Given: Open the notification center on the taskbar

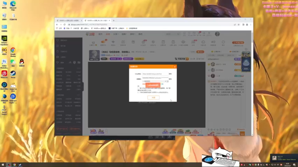Looking at the screenshot, I should click(x=294, y=165).
